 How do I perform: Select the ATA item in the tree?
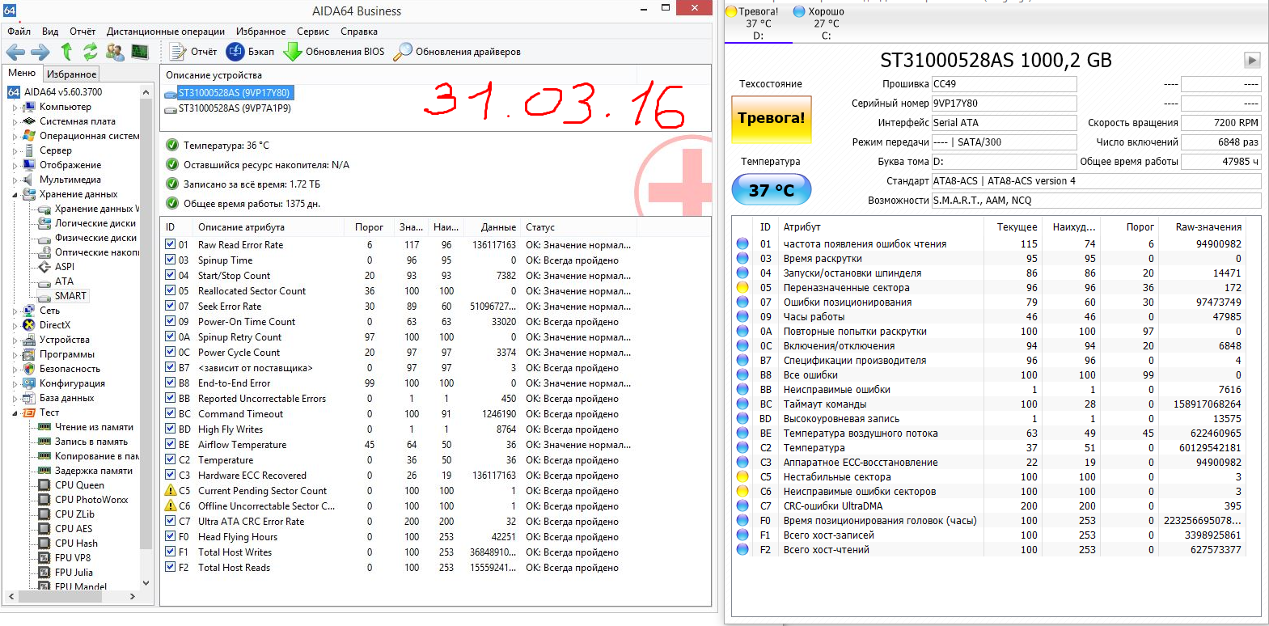(64, 281)
